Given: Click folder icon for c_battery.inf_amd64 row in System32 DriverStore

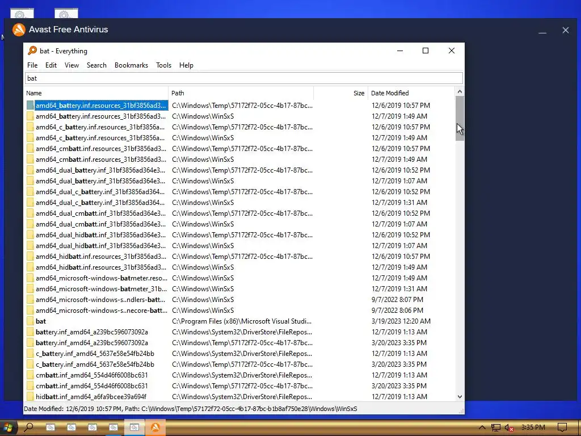Looking at the screenshot, I should click(30, 354).
